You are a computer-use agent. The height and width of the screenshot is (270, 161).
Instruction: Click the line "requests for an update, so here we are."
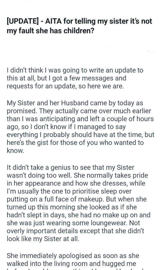(65, 86)
